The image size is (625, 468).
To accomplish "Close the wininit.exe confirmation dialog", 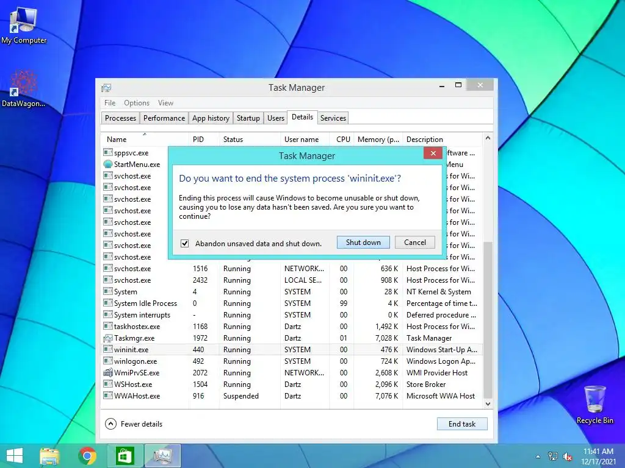I will coord(433,153).
